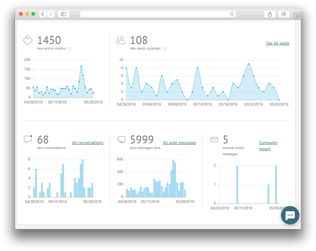Click the leads people icon
The width and height of the screenshot is (316, 251).
[121, 40]
